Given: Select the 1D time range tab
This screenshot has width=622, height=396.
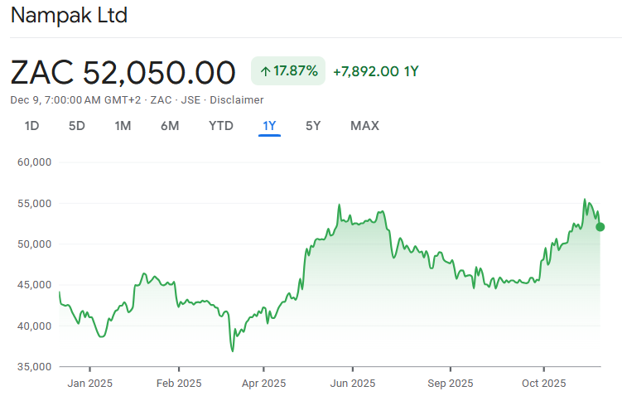Looking at the screenshot, I should point(32,126).
